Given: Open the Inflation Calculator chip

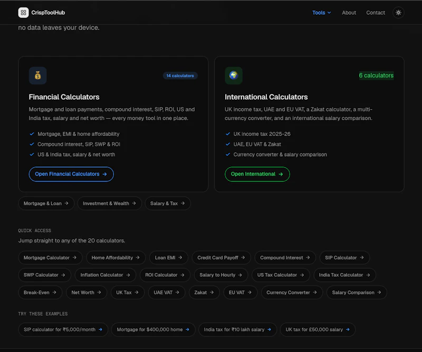Looking at the screenshot, I should (x=105, y=275).
